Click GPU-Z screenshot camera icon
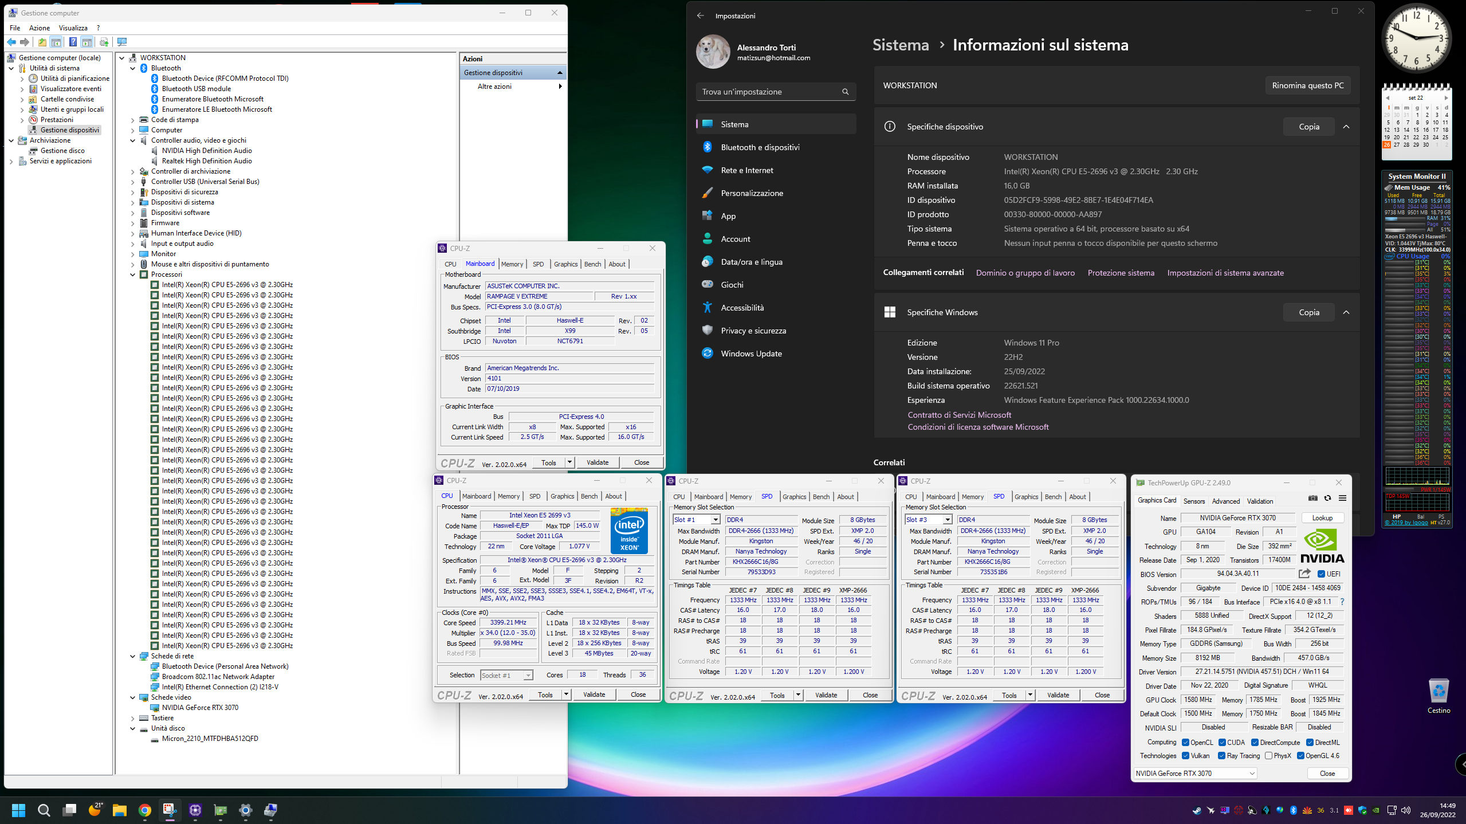The width and height of the screenshot is (1466, 824). 1313,498
